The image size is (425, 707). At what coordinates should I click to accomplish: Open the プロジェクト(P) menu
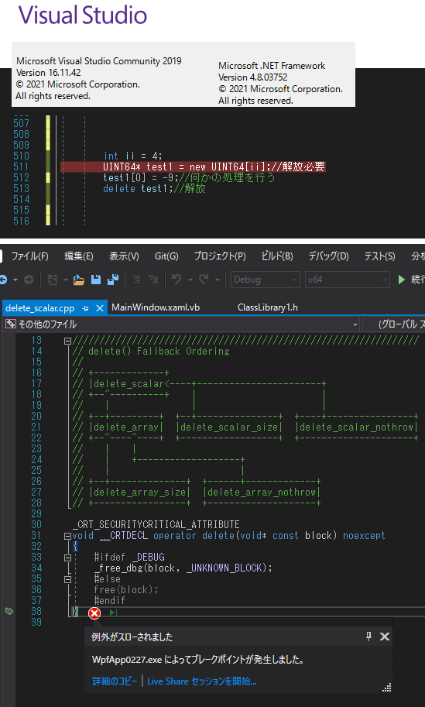pyautogui.click(x=220, y=256)
